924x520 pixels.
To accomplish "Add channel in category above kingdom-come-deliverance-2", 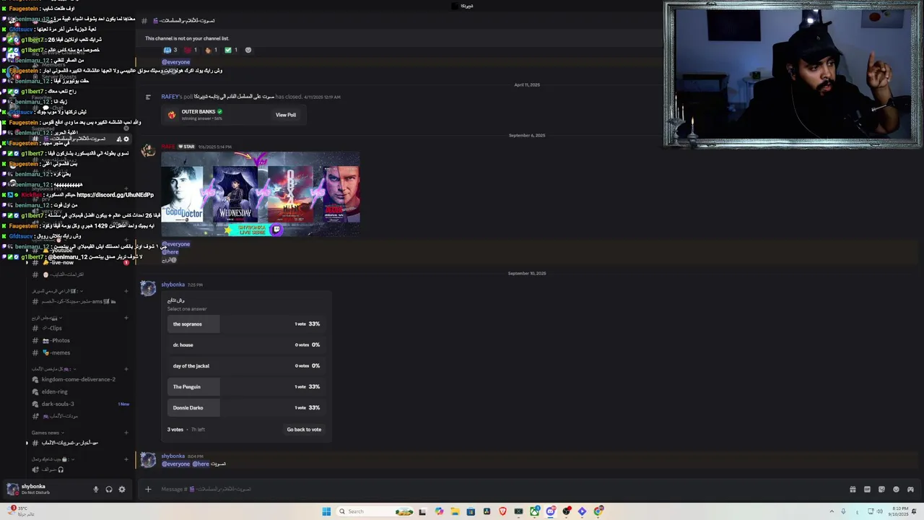I will click(x=126, y=369).
